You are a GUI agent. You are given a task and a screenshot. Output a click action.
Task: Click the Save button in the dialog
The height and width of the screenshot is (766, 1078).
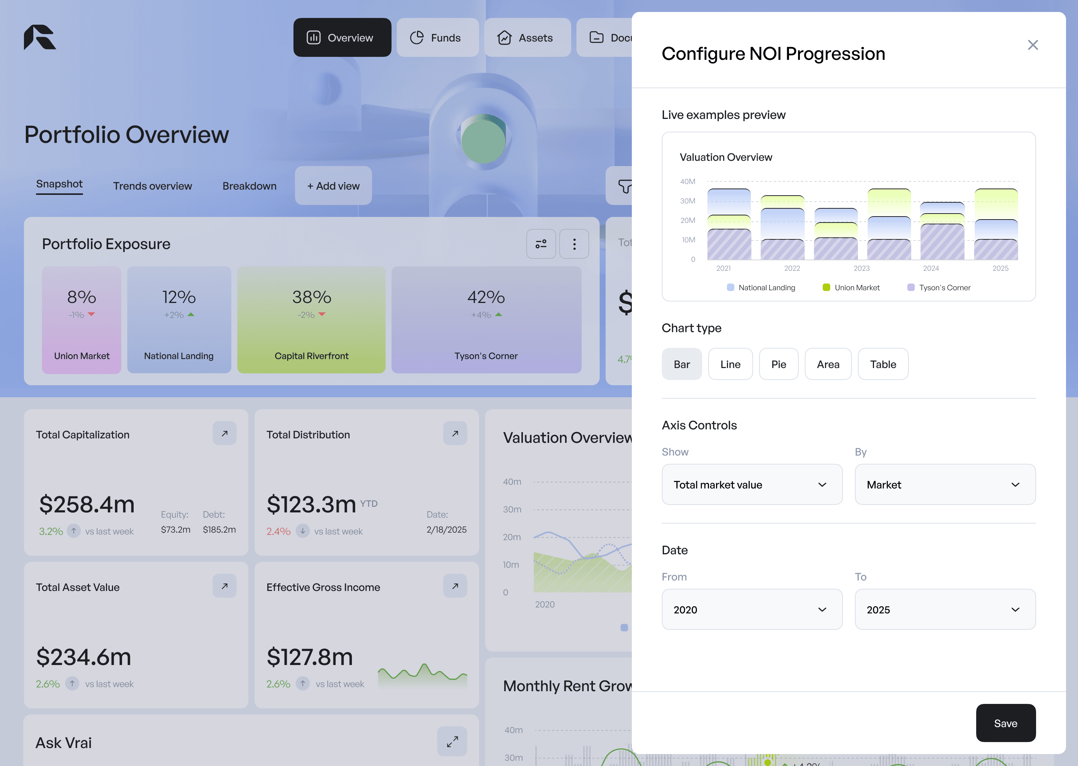coord(1006,723)
